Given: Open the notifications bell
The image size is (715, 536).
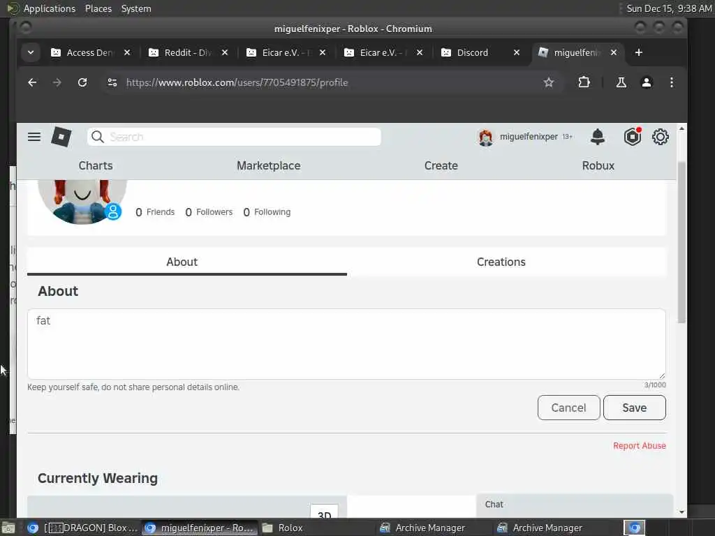Looking at the screenshot, I should tap(598, 137).
